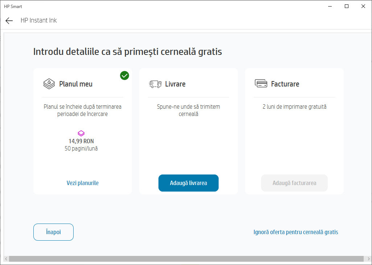Click the horizontal scrollbar track
Viewport: 372px width, 265px height.
point(186,259)
